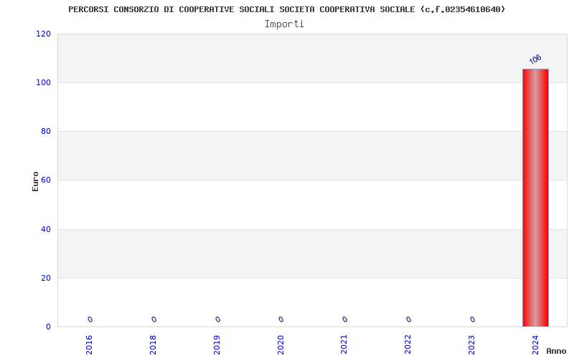Select the 106 value label above bar
574x358 pixels.
pos(535,59)
